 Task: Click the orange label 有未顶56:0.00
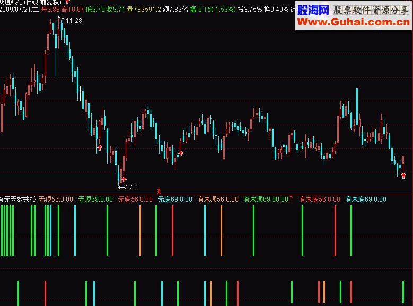click(x=218, y=199)
